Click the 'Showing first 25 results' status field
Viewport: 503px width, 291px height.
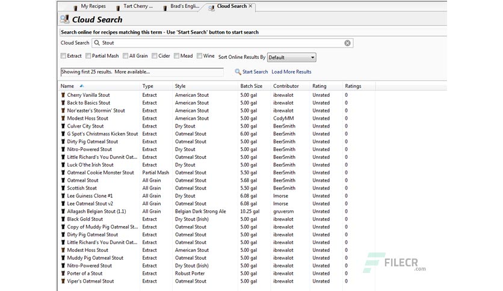(142, 72)
